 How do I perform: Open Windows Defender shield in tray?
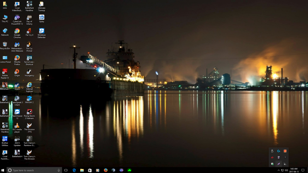[x=272, y=164]
